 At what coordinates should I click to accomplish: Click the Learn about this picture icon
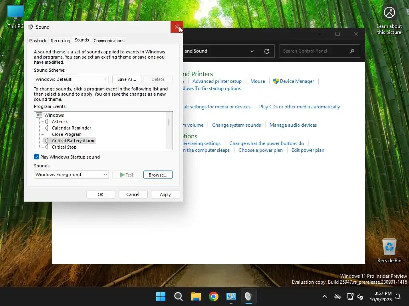[389, 21]
